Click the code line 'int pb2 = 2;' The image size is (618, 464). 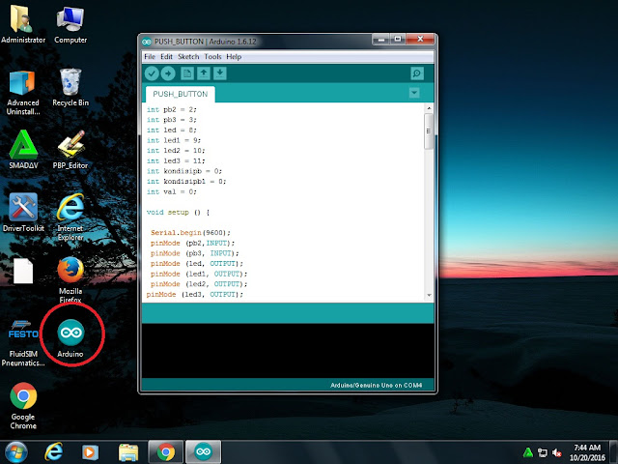point(172,109)
